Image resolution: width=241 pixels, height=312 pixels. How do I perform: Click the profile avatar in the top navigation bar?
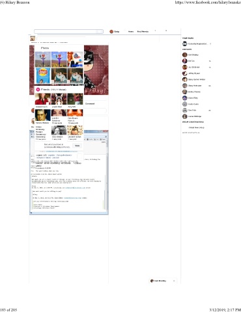click(x=111, y=32)
